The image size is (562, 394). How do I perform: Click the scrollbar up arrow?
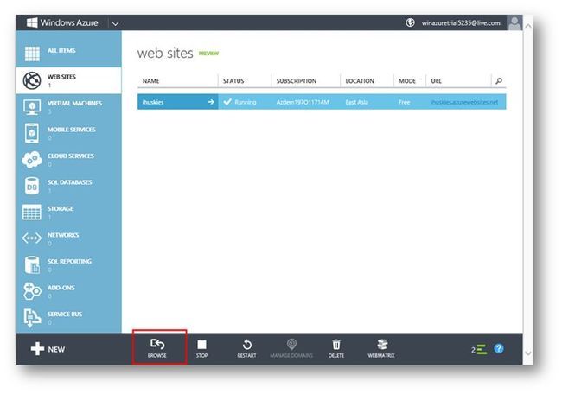[x=528, y=26]
